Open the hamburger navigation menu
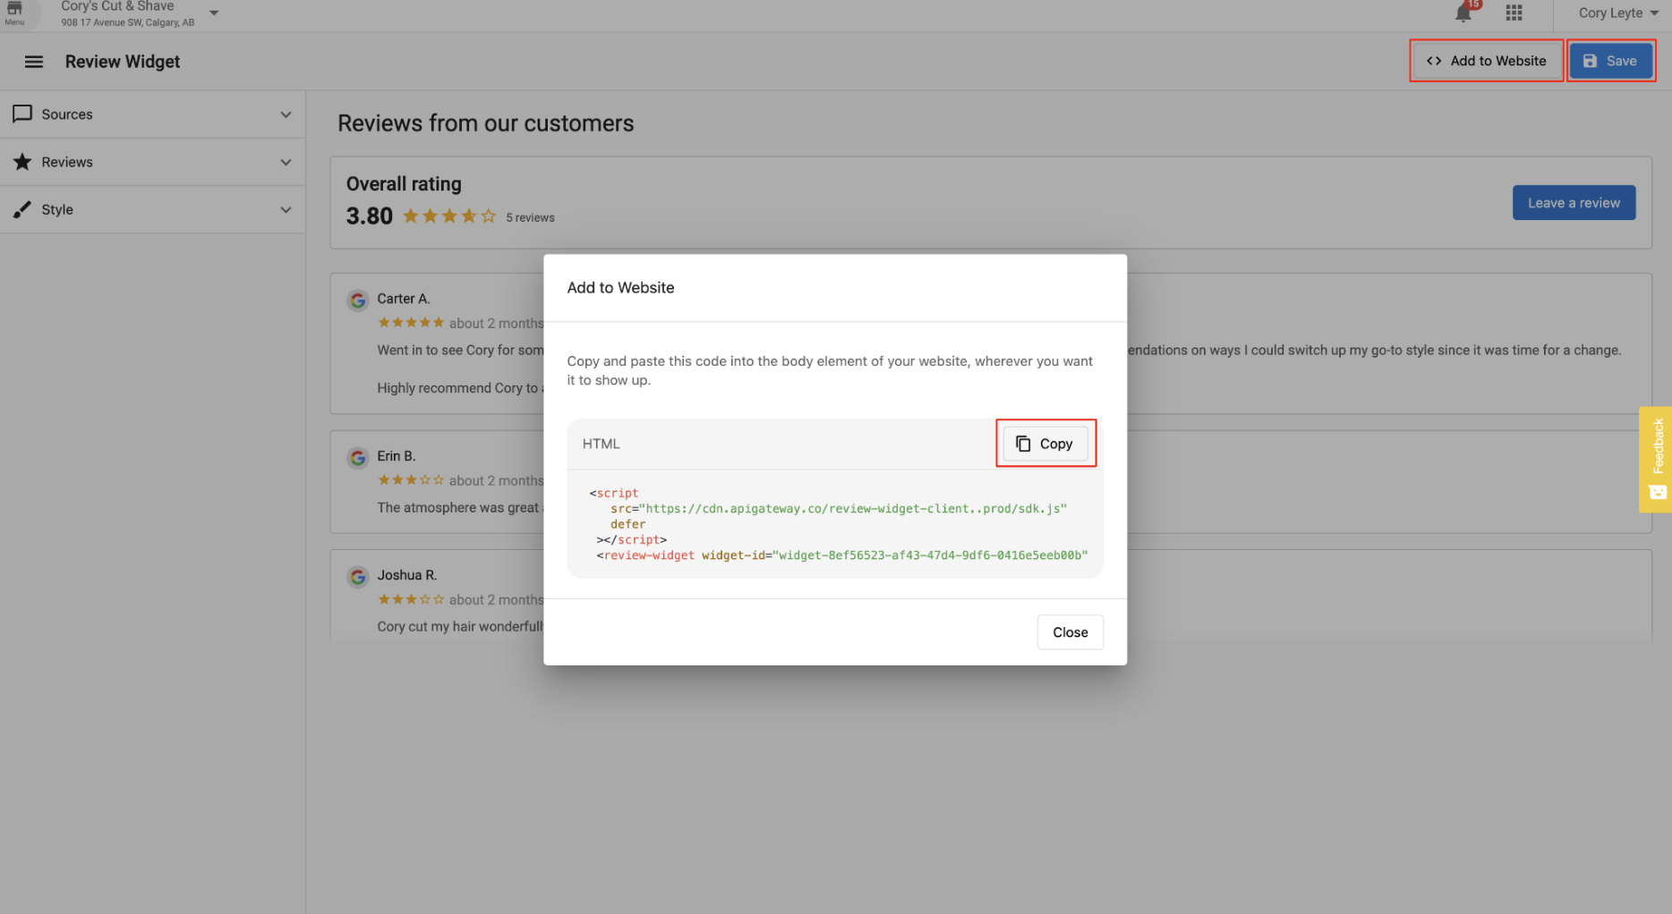The image size is (1672, 914). click(x=34, y=61)
